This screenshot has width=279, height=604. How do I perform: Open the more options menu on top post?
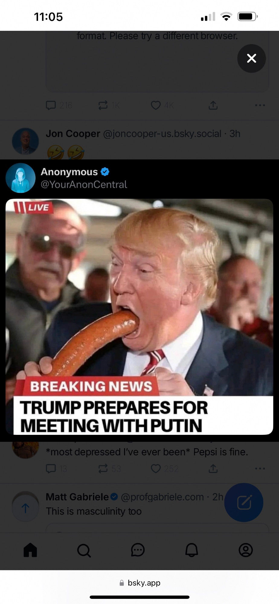pyautogui.click(x=260, y=105)
